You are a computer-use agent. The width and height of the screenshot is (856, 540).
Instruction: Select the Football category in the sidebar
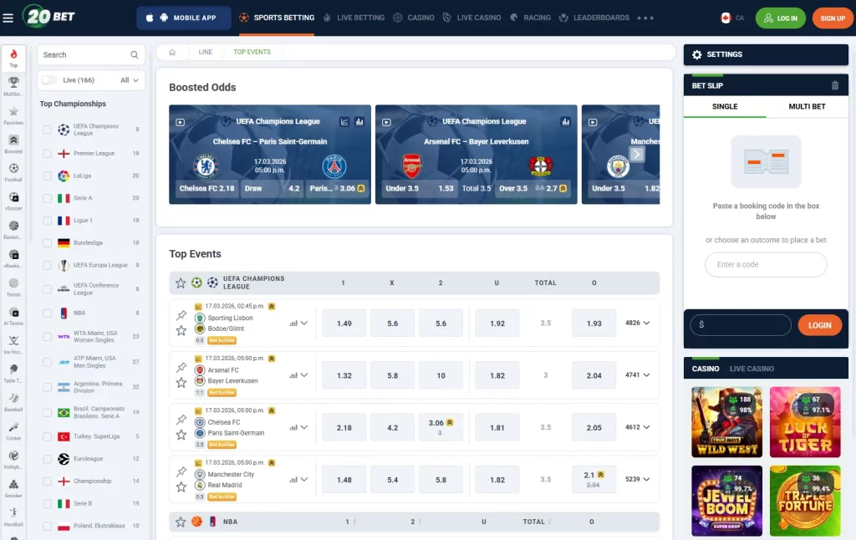point(13,167)
